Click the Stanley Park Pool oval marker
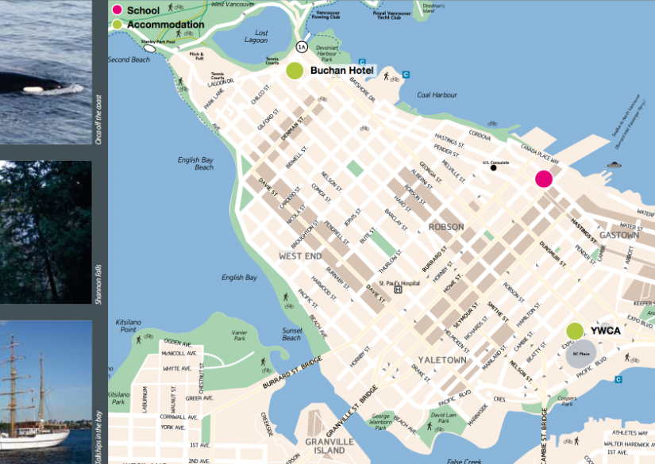This screenshot has height=464, width=655. click(x=148, y=48)
